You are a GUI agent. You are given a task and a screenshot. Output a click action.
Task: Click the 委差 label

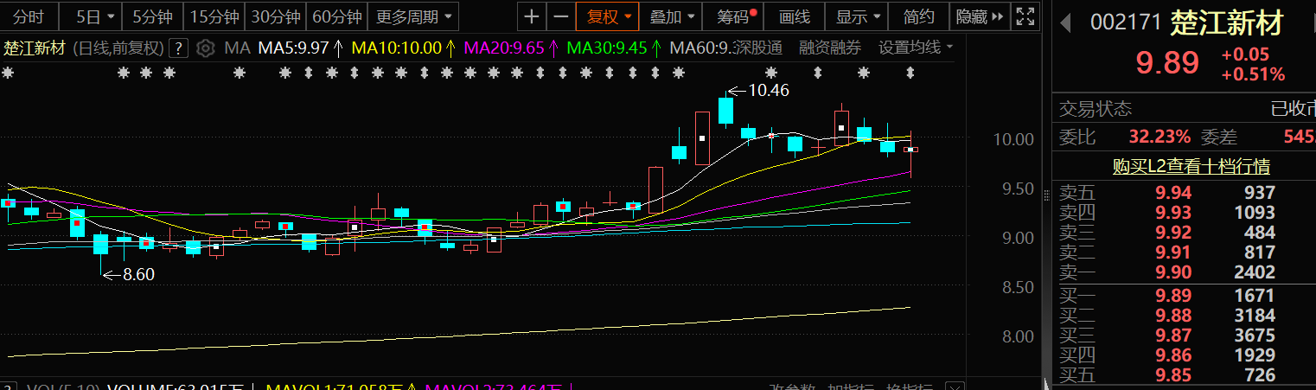tap(1219, 137)
